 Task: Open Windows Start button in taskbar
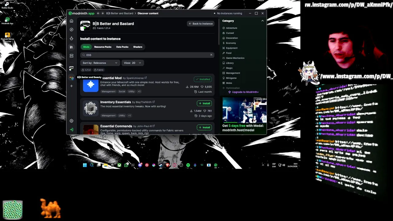click(85, 165)
